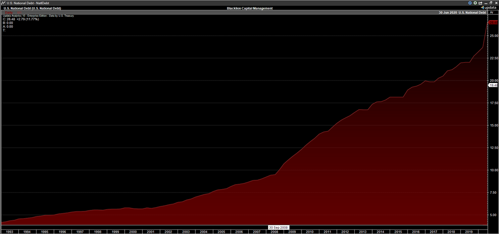The width and height of the screenshot is (499, 234).
Task: Click the A: 0.00 readout
Action: (8, 27)
